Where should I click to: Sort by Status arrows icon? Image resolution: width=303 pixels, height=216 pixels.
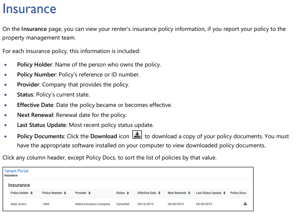click(x=128, y=193)
